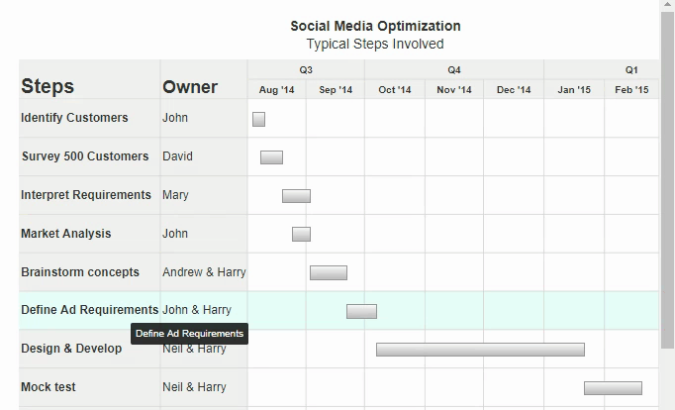Click the vertical scrollbar thumb

pyautogui.click(x=667, y=178)
